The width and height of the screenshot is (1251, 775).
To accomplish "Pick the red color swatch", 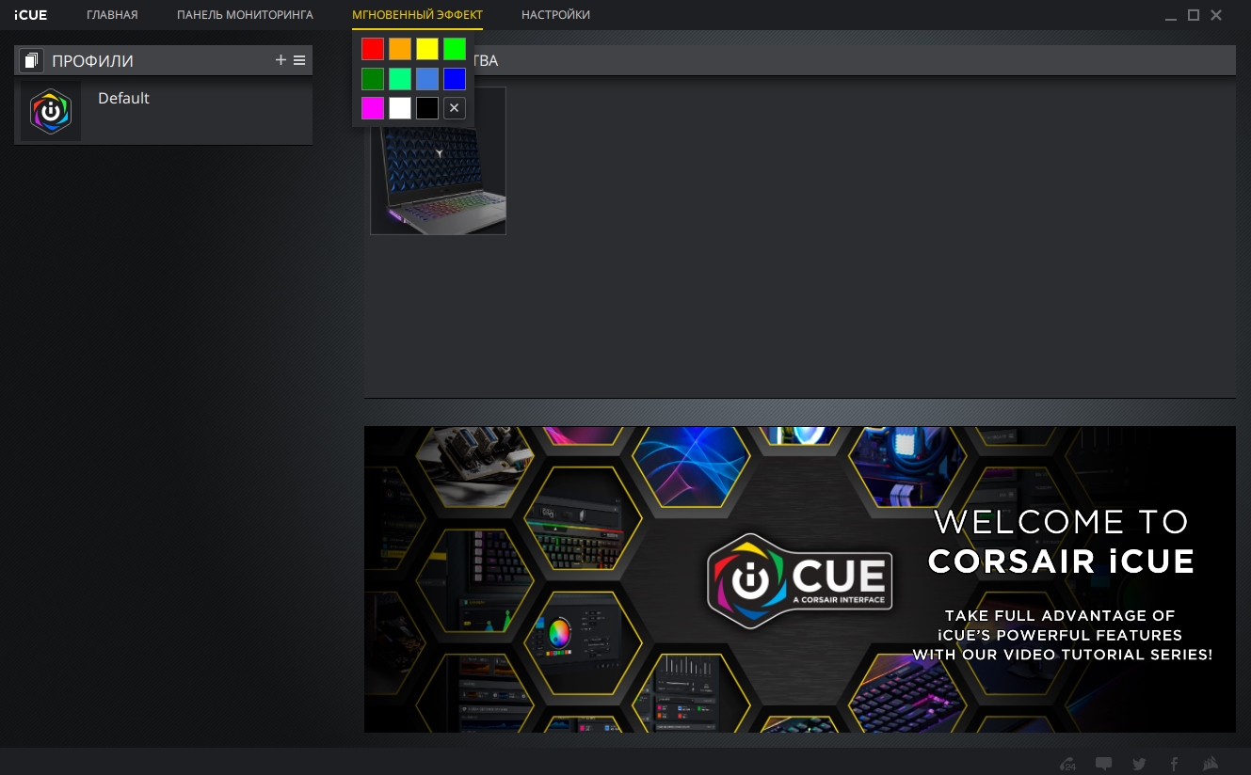I will click(373, 49).
